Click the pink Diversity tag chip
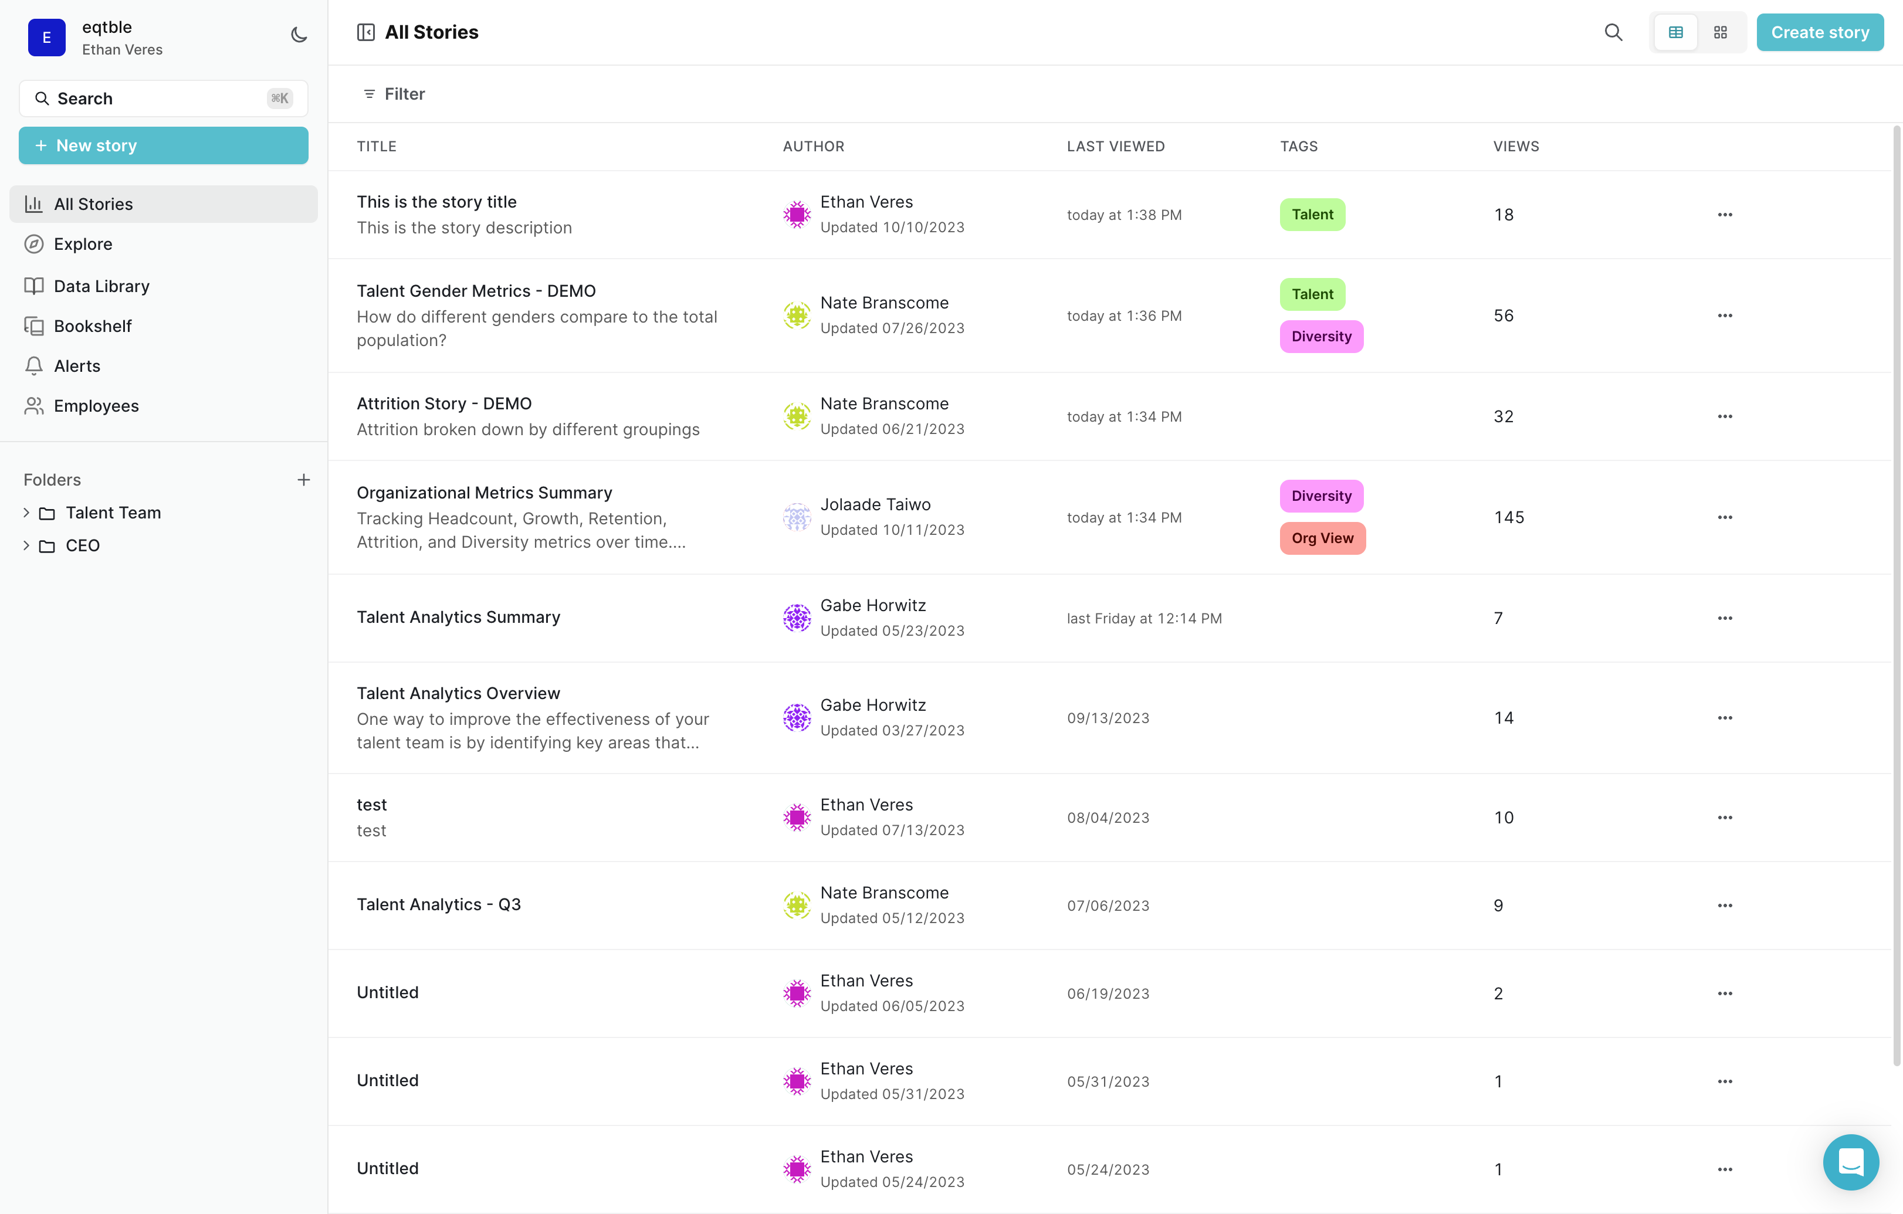1903x1214 pixels. tap(1320, 337)
